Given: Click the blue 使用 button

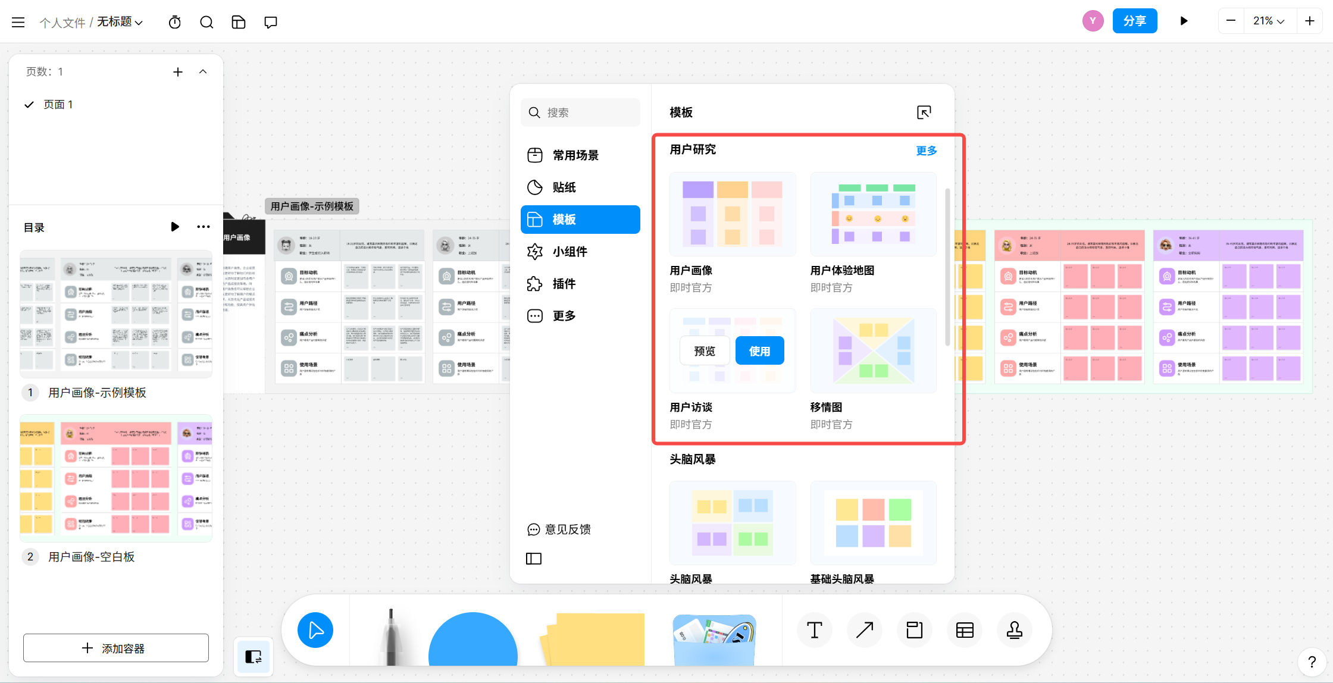Looking at the screenshot, I should [759, 351].
